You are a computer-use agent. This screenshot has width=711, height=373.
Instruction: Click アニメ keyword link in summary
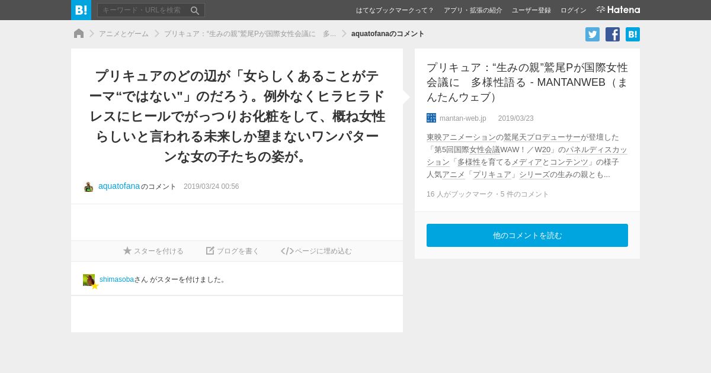pos(453,174)
